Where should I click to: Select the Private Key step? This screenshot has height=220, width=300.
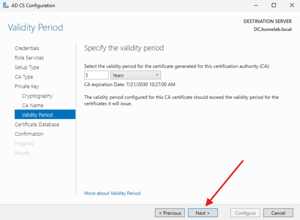click(x=27, y=86)
